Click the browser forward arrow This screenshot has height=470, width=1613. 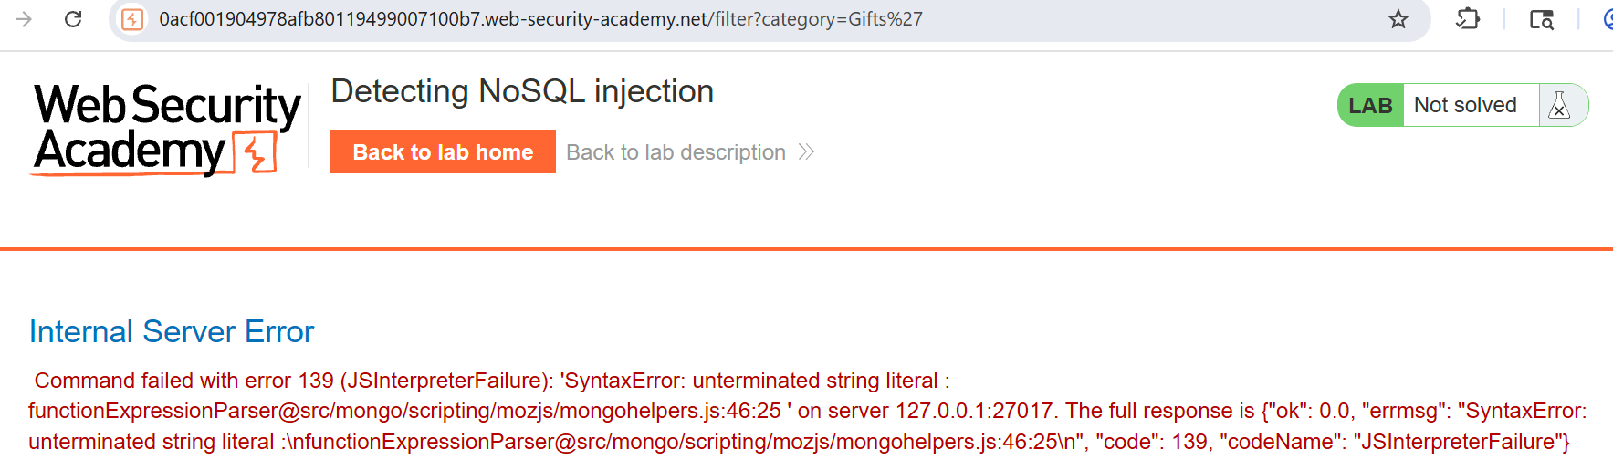point(24,19)
